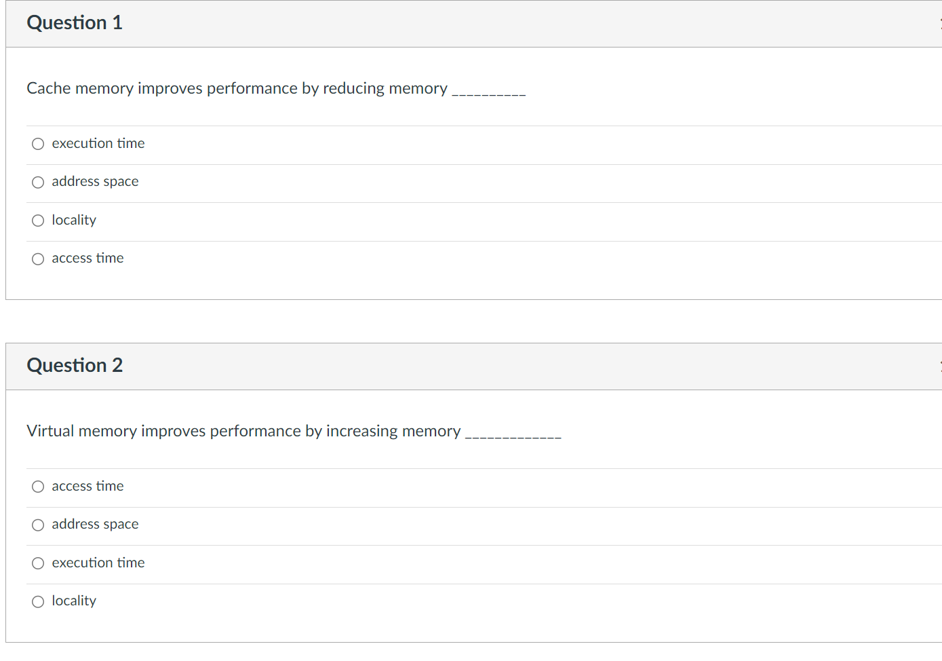Click the 'Question 2' heading
This screenshot has width=942, height=661.
[x=75, y=366]
